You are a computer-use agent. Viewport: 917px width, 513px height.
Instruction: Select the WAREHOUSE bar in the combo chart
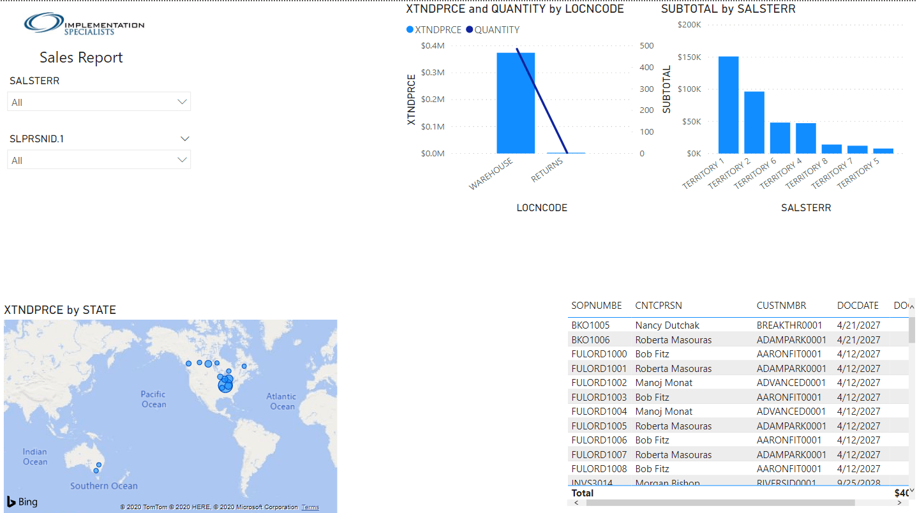click(516, 102)
